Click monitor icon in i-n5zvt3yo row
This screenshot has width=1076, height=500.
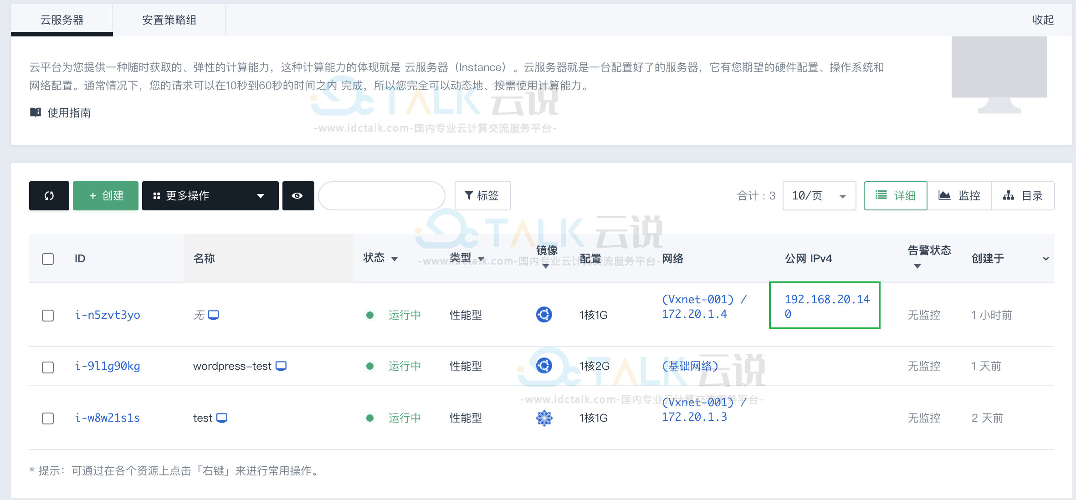[x=214, y=315]
